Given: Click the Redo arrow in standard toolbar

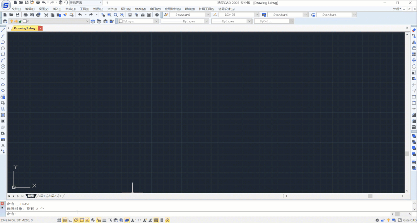Looking at the screenshot, I should (x=91, y=15).
